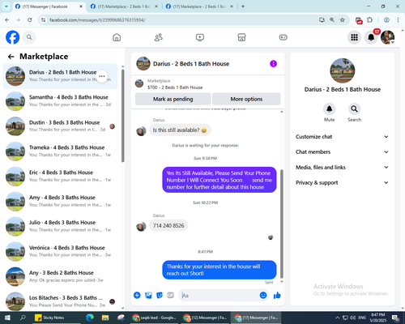Open the Friends icon in top navigation

click(159, 37)
